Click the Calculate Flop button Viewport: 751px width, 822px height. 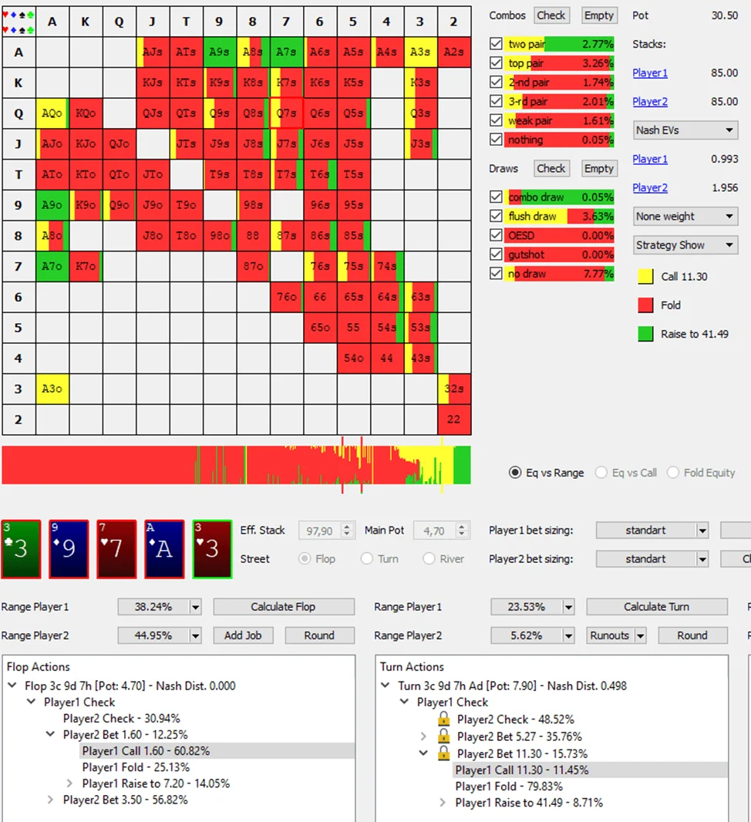[x=283, y=607]
